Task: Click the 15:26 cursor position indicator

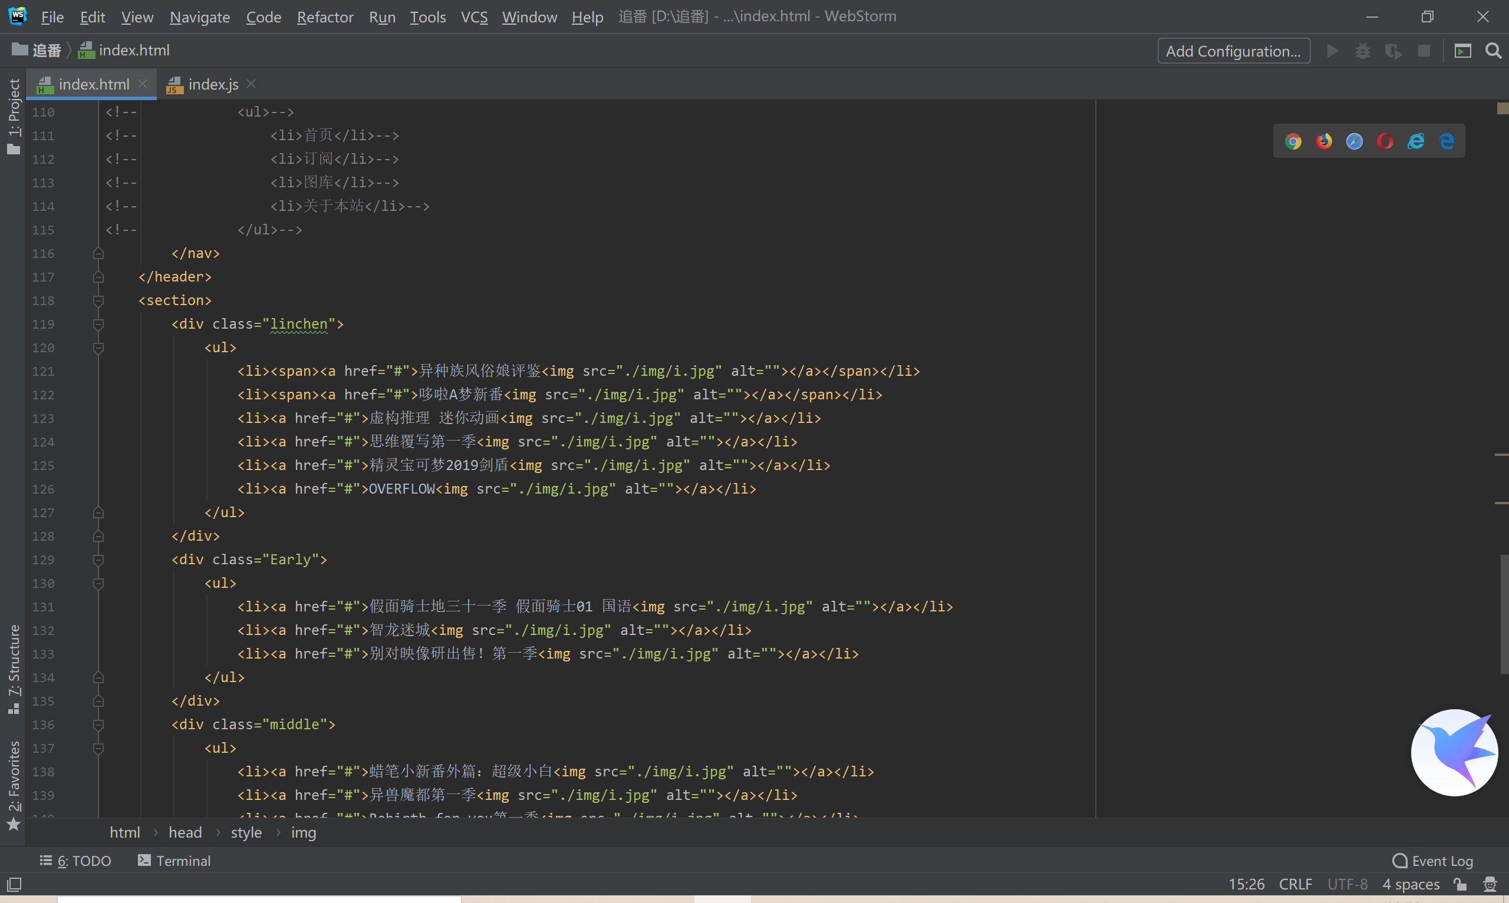Action: pos(1246,884)
